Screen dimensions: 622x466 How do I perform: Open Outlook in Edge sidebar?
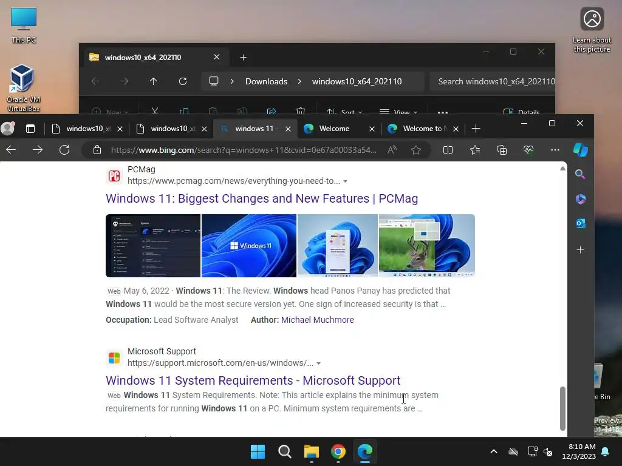click(580, 223)
